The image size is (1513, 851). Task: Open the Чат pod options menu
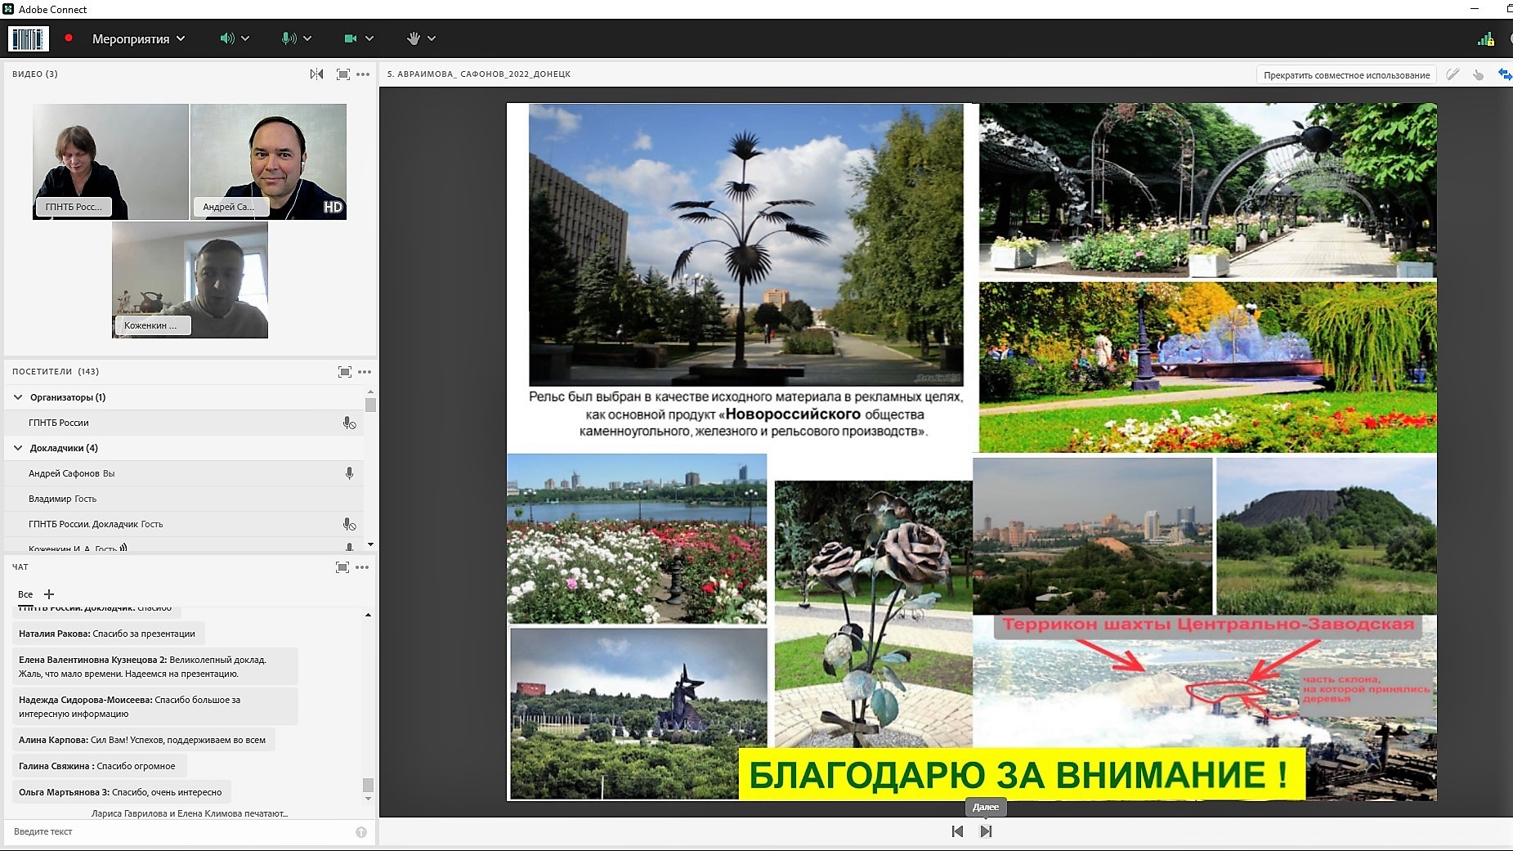click(362, 567)
